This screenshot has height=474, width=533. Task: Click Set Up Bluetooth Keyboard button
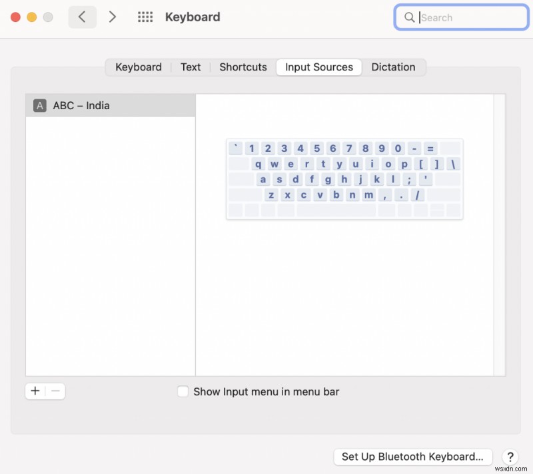(412, 457)
